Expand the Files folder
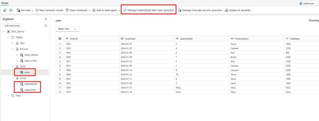Screen dimensions: 319x121 click(8, 95)
